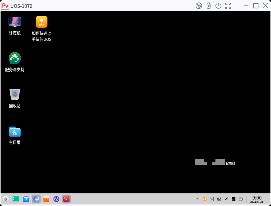This screenshot has width=271, height=206.
Task: Open the launcher from the dock
Action: [6, 199]
